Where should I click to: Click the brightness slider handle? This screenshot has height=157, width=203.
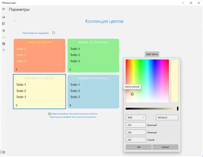178,109
